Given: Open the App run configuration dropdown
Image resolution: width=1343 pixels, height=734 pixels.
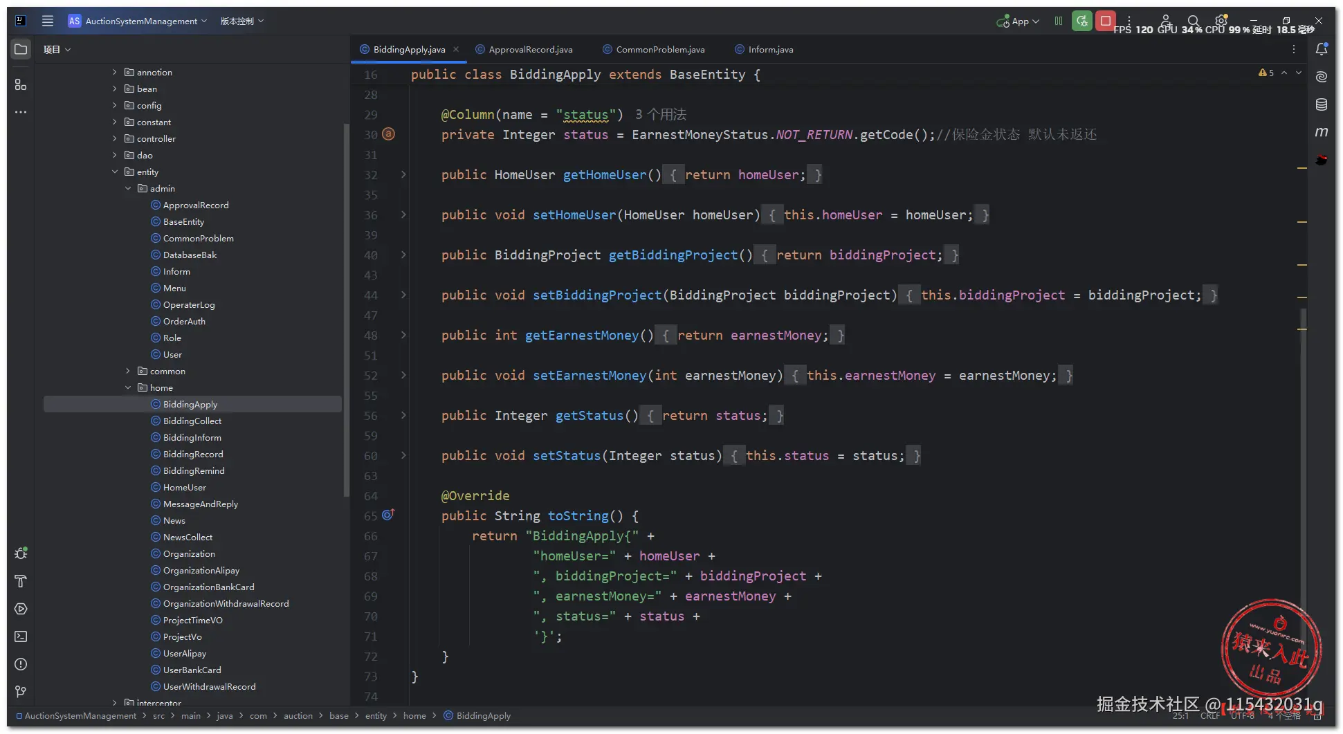Looking at the screenshot, I should pyautogui.click(x=1018, y=21).
